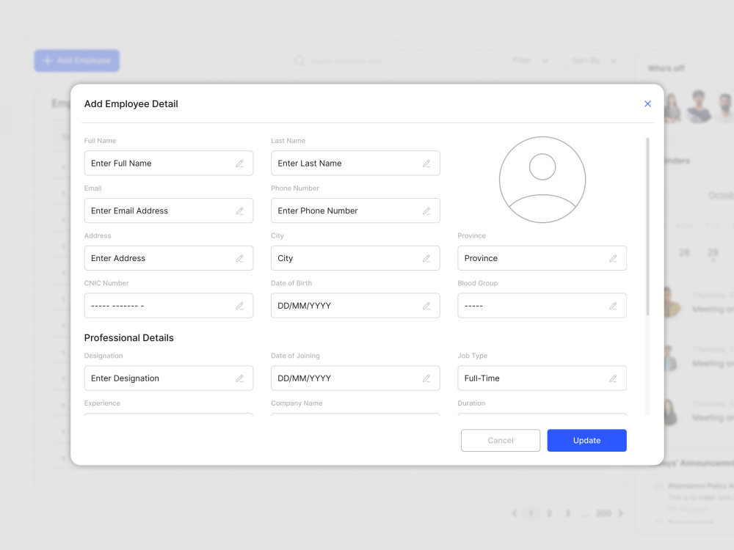Viewport: 734px width, 550px height.
Task: Click the dialog's vertical scrollbar
Action: pyautogui.click(x=647, y=227)
